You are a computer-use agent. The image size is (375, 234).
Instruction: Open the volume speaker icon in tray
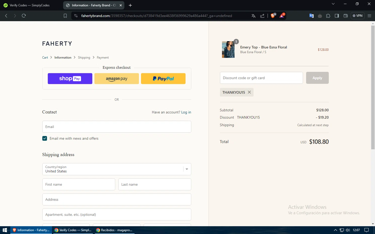coord(348,230)
